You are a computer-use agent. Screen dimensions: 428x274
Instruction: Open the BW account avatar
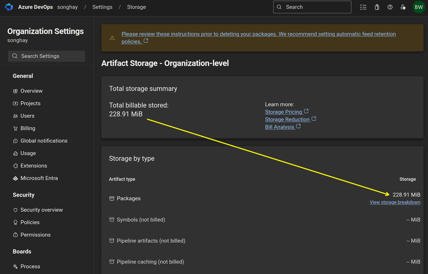coord(419,7)
